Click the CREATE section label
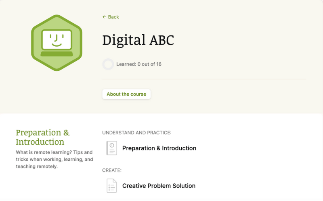 pyautogui.click(x=112, y=170)
